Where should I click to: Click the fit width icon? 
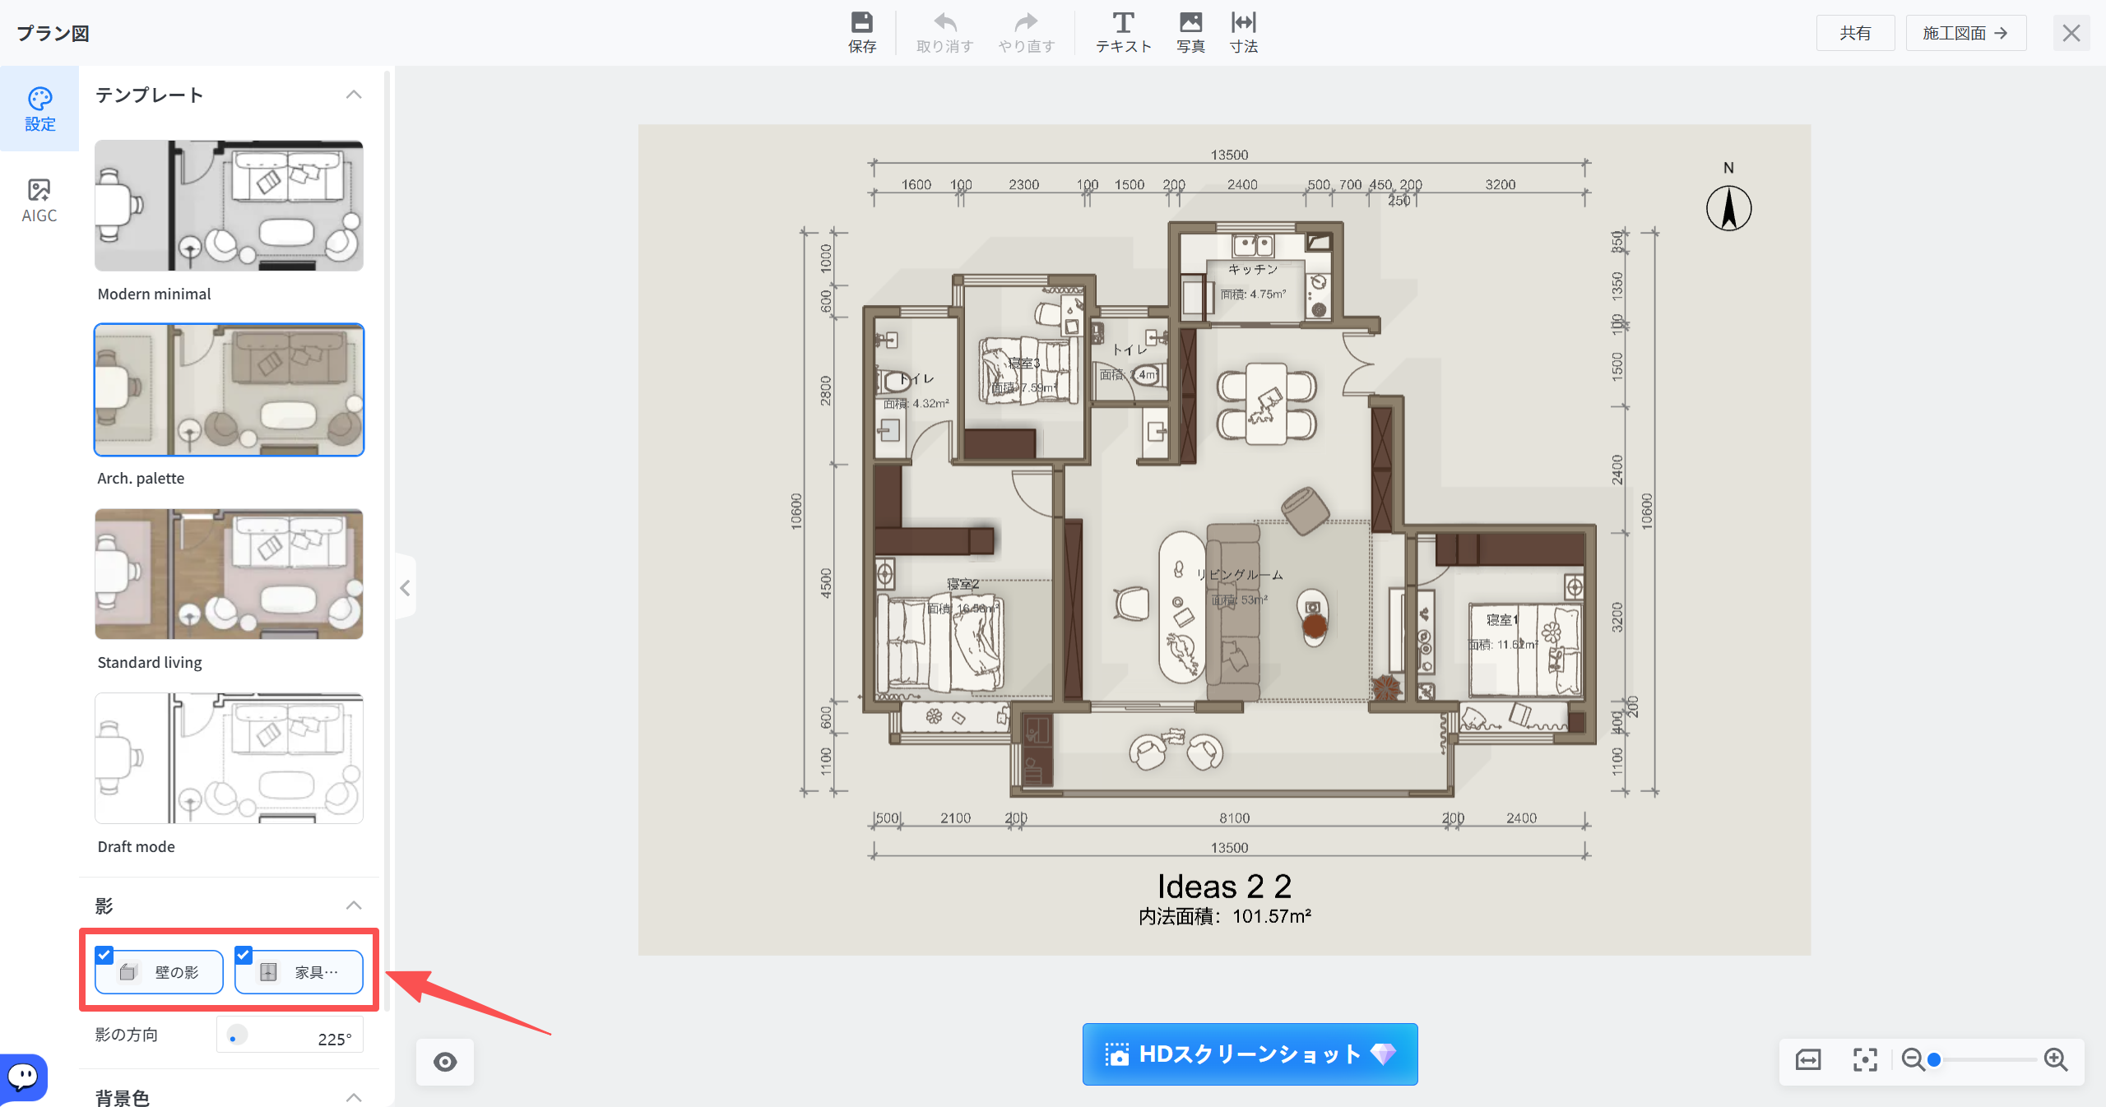[x=1808, y=1059]
